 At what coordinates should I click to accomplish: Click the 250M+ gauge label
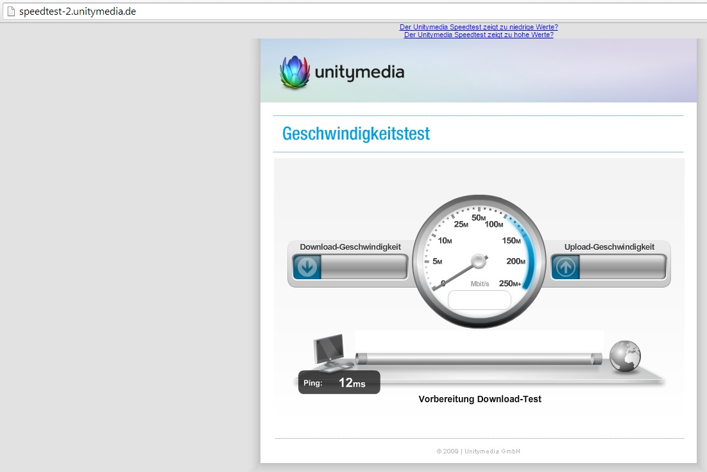pyautogui.click(x=510, y=284)
